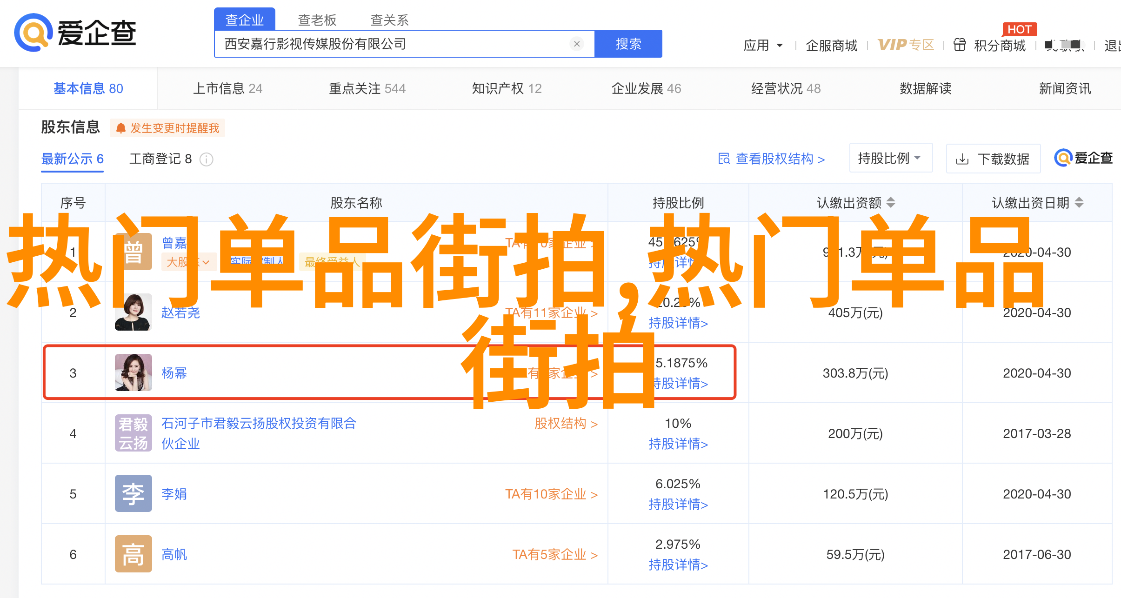Clear the search box with the X icon

577,44
